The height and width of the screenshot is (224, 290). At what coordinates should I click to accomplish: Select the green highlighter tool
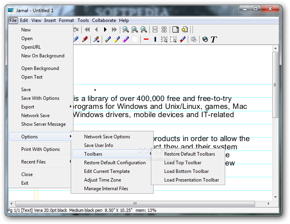pos(108,39)
